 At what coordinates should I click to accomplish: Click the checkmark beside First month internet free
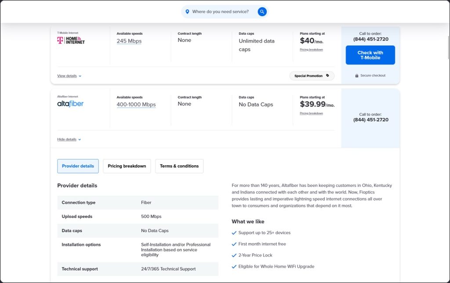tap(234, 244)
